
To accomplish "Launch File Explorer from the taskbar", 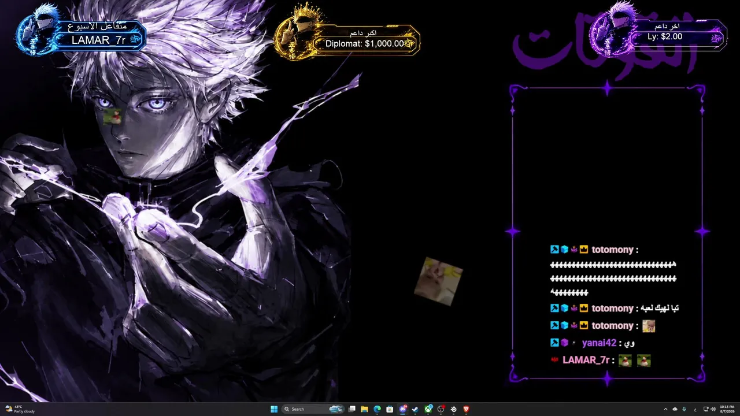I will pyautogui.click(x=365, y=409).
